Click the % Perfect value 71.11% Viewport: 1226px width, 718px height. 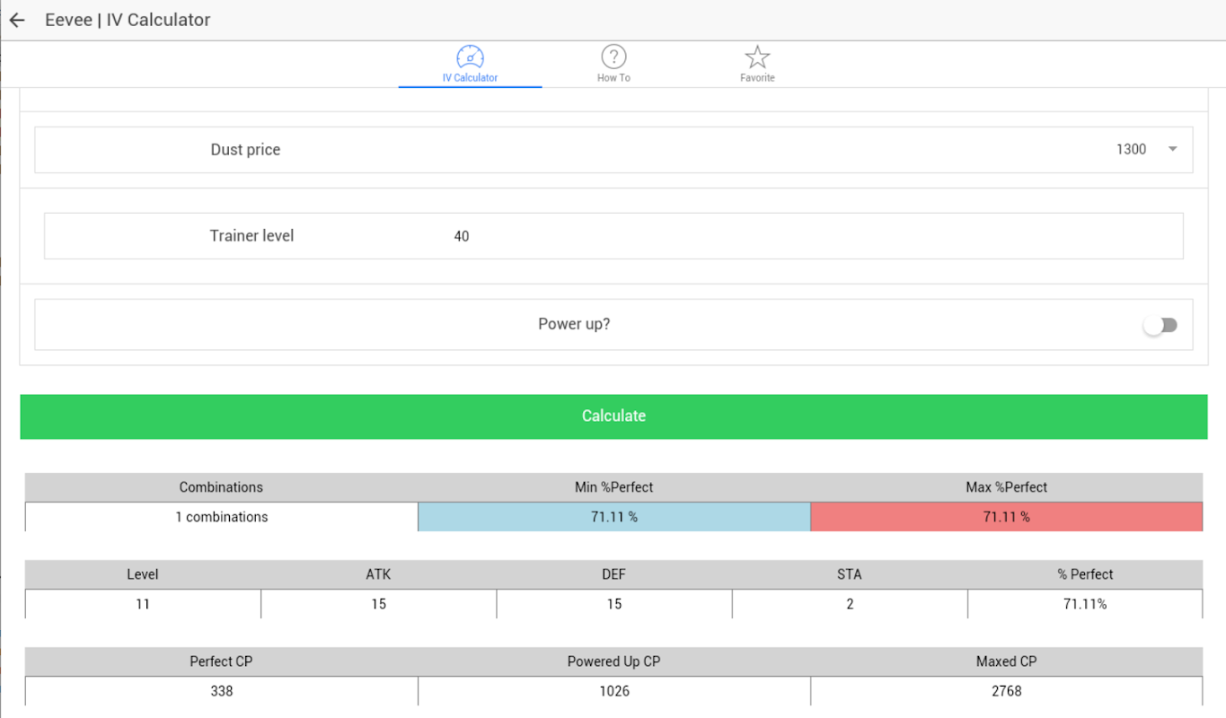point(1085,604)
